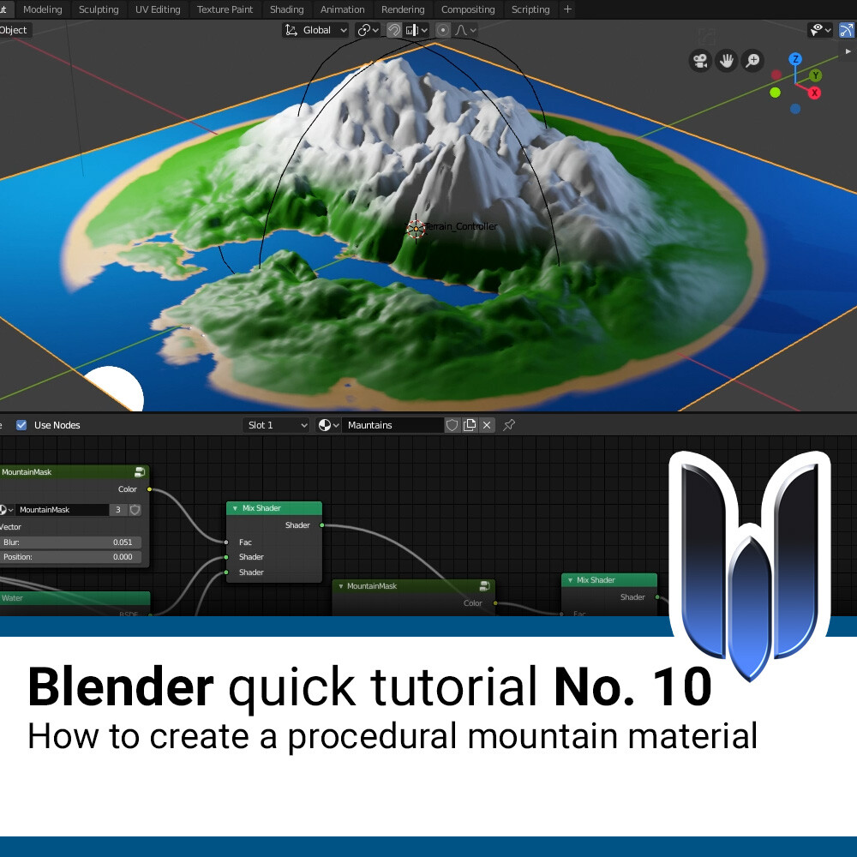This screenshot has height=857, width=857.
Task: Open the Slot 1 material slot dropdown
Action: click(x=276, y=425)
